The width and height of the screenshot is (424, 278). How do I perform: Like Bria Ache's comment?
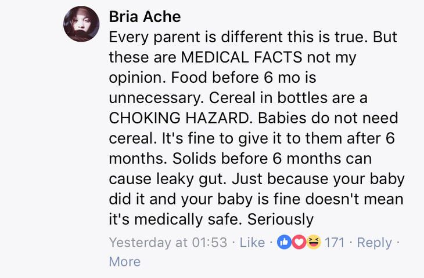252,242
